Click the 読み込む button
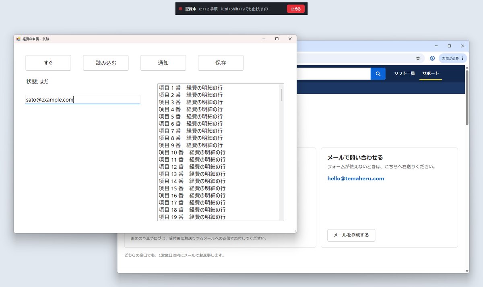The height and width of the screenshot is (287, 483). click(x=106, y=63)
